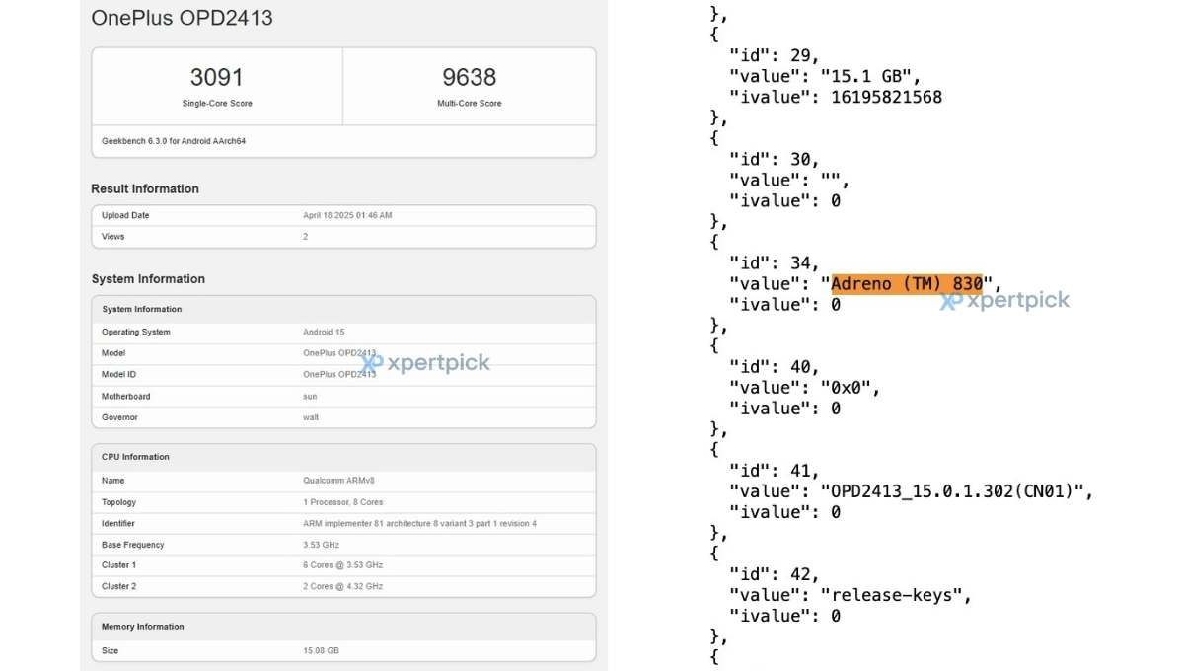The height and width of the screenshot is (671, 1184).
Task: Select the Multi-Core Score 9638
Action: pyautogui.click(x=467, y=77)
